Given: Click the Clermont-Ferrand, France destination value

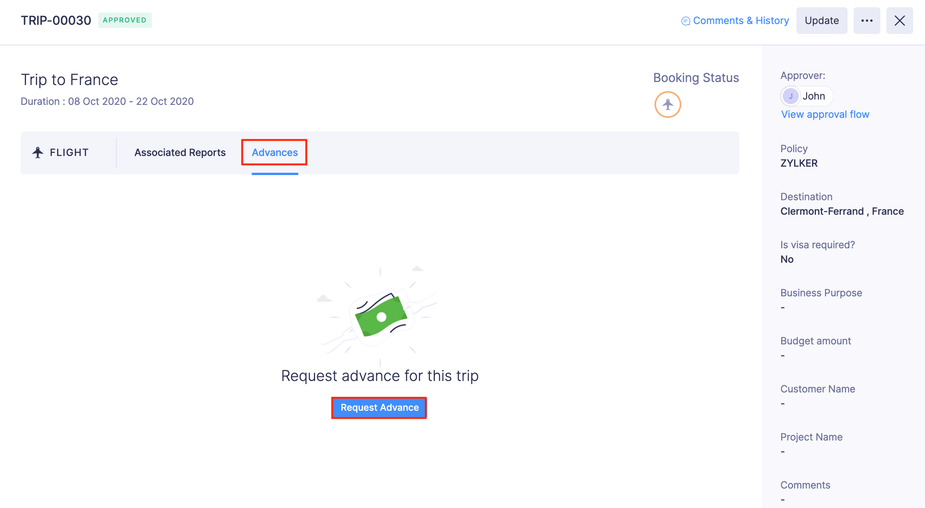Looking at the screenshot, I should pos(842,211).
